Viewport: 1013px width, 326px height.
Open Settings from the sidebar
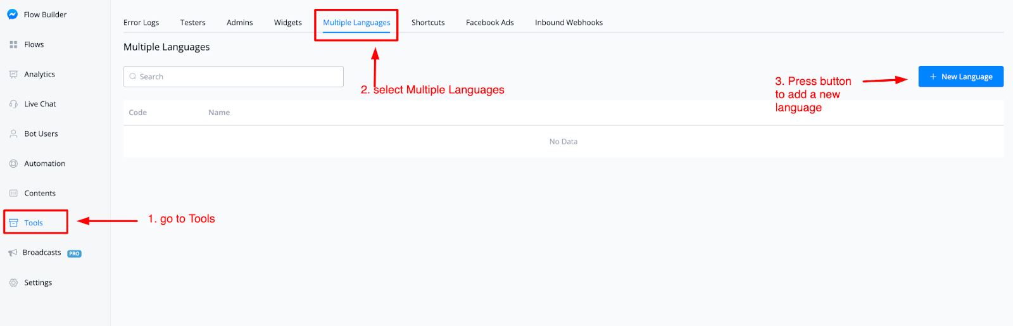click(x=38, y=282)
